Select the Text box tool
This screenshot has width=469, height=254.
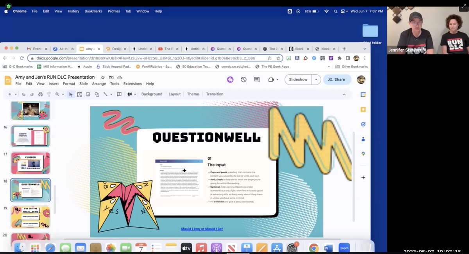click(x=79, y=94)
